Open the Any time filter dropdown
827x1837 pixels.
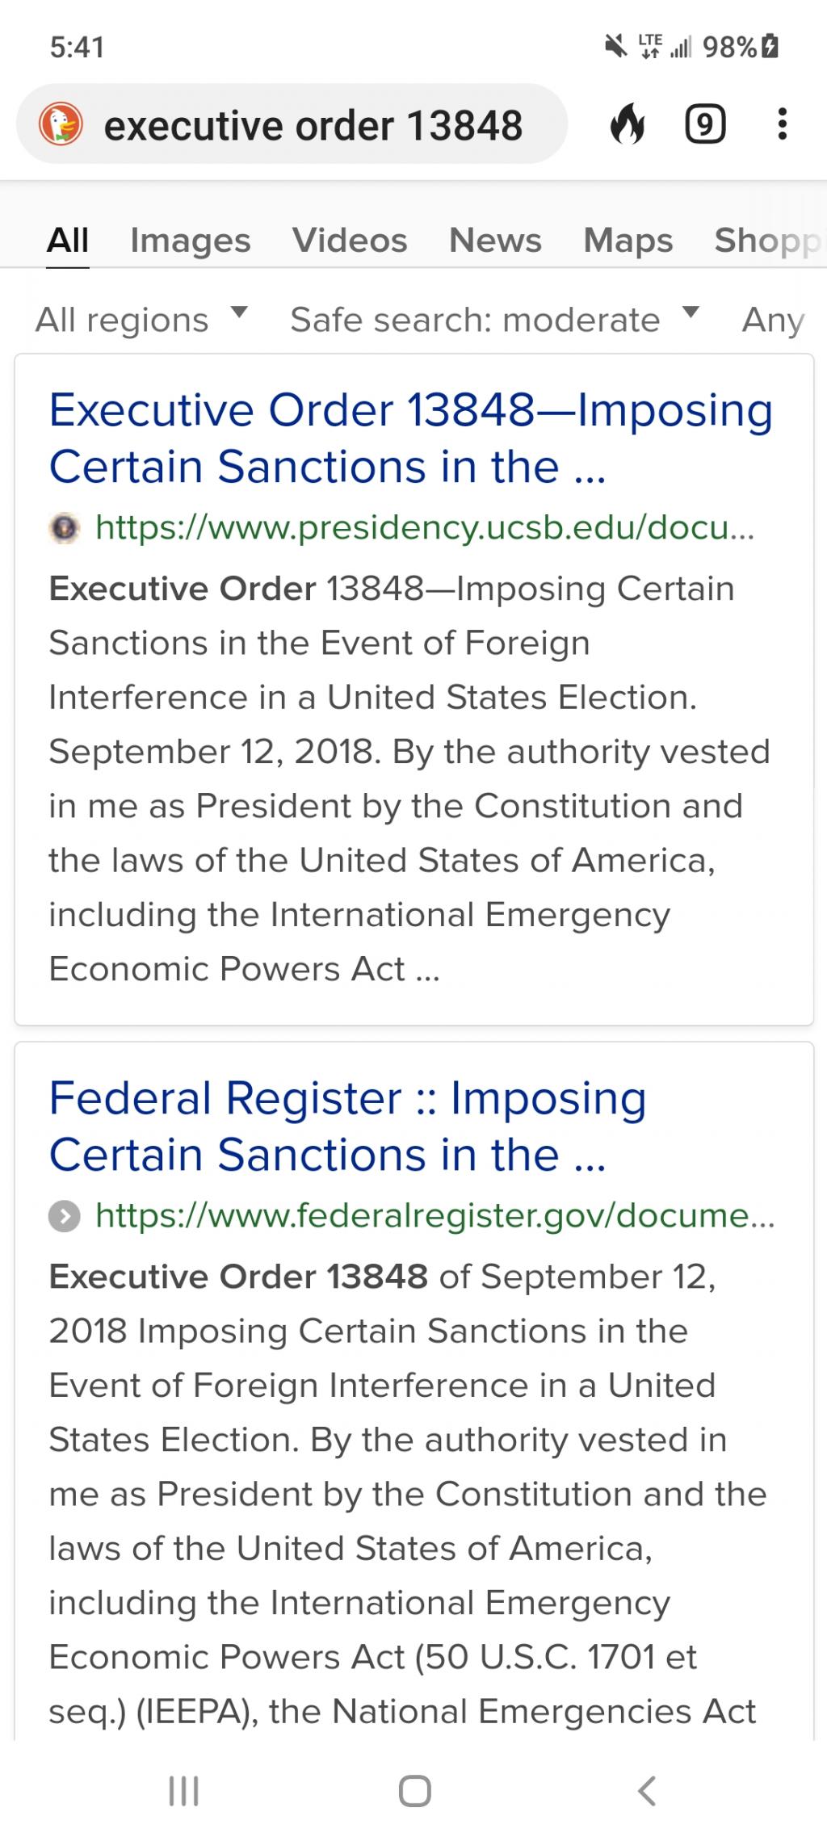pyautogui.click(x=773, y=319)
